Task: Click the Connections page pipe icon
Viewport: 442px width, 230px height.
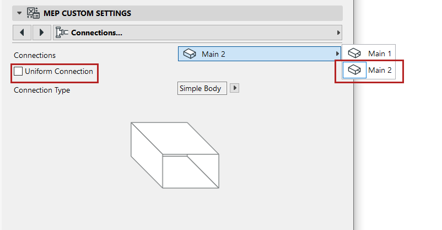Action: pos(62,33)
